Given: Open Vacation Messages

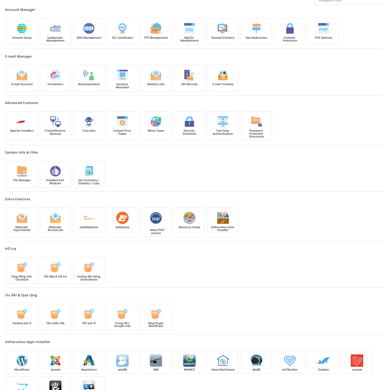Looking at the screenshot, I should [122, 78].
